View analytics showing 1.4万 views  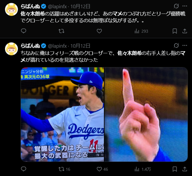click(x=143, y=169)
